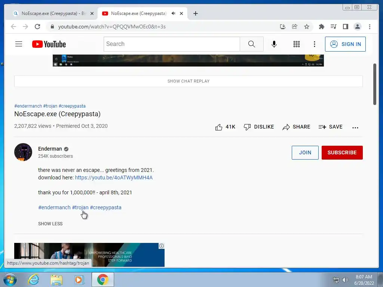This screenshot has width=383, height=287.
Task: Close the YouTube tab
Action: tap(181, 13)
